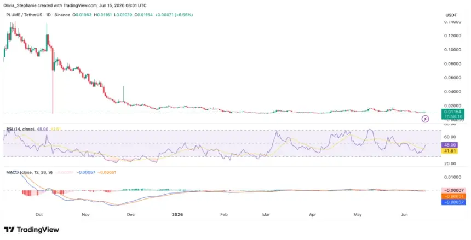Click the yellow RSI average tag 41.81
The width and height of the screenshot is (471, 240).
click(x=450, y=151)
